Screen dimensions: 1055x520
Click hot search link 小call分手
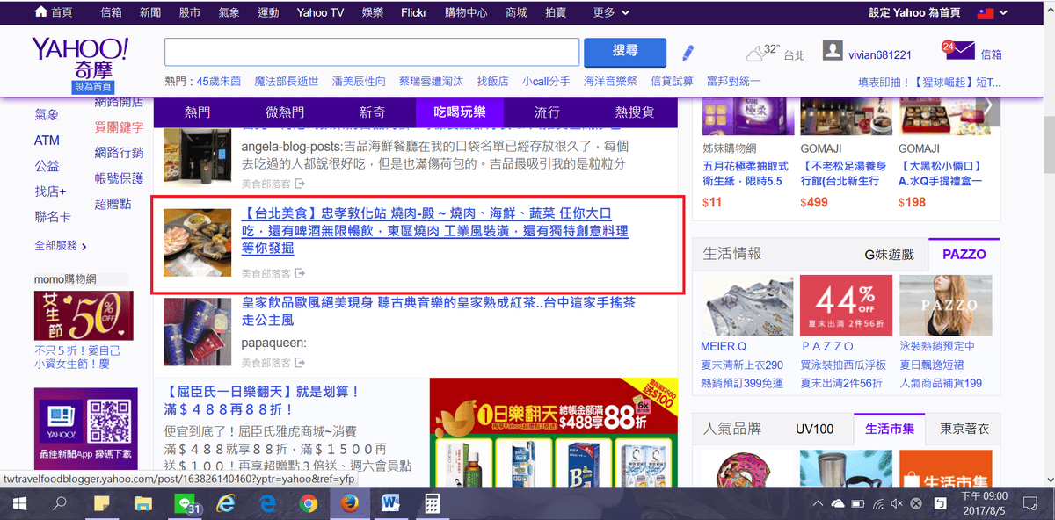tap(545, 81)
